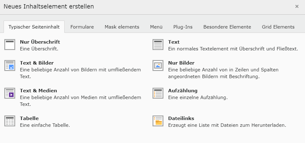The width and height of the screenshot is (305, 143).
Task: Click the Tabelle grid icon
Action: pyautogui.click(x=10, y=121)
